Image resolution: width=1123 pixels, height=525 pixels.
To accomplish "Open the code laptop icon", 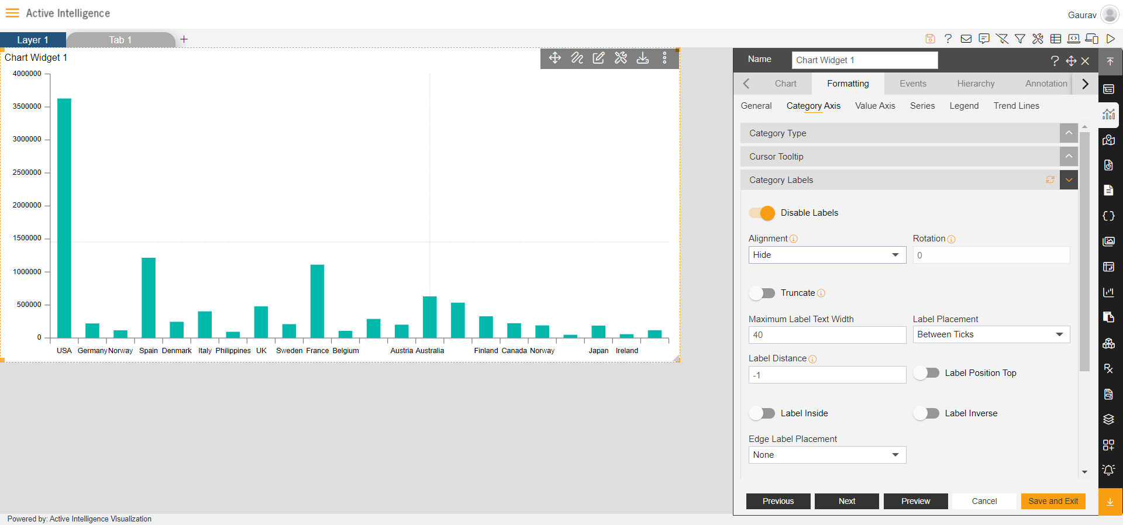I will point(1074,39).
